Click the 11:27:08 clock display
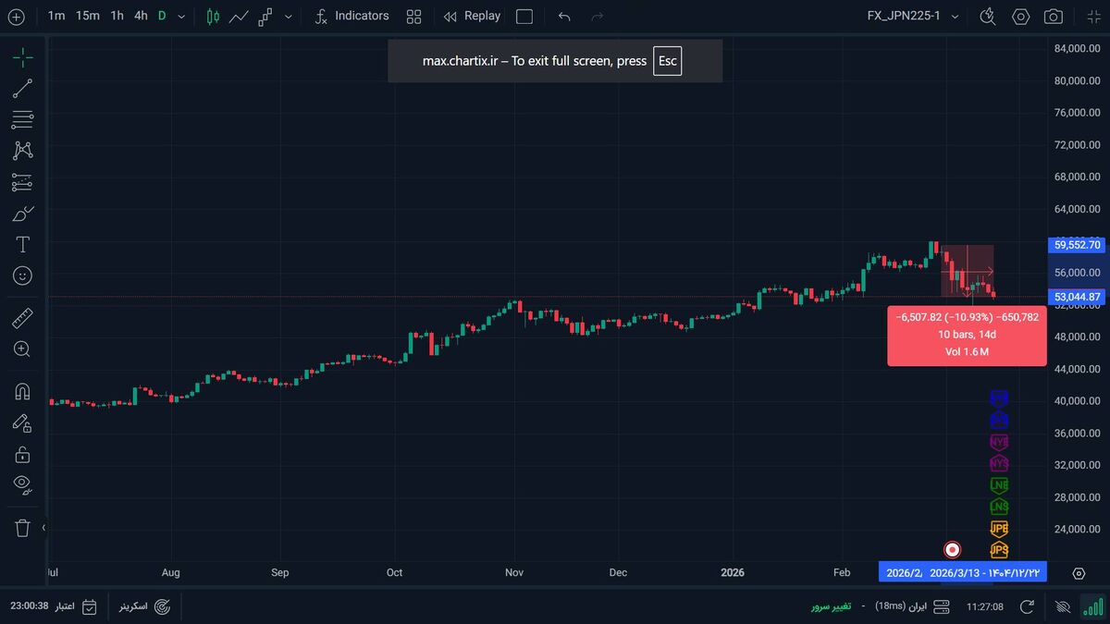Image resolution: width=1110 pixels, height=624 pixels. (x=985, y=606)
